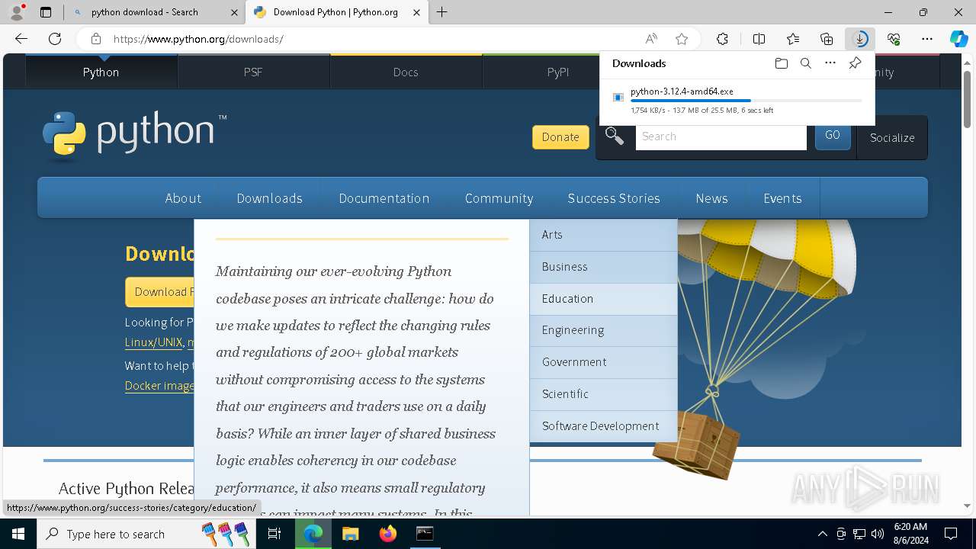
Task: Open the Python top-bar tab
Action: tap(101, 72)
